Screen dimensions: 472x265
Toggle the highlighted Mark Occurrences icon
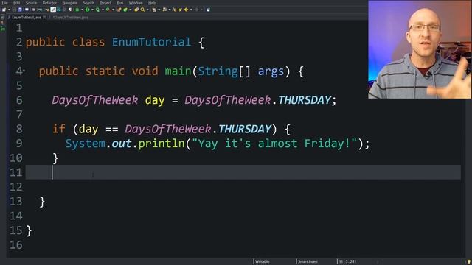(x=53, y=10)
